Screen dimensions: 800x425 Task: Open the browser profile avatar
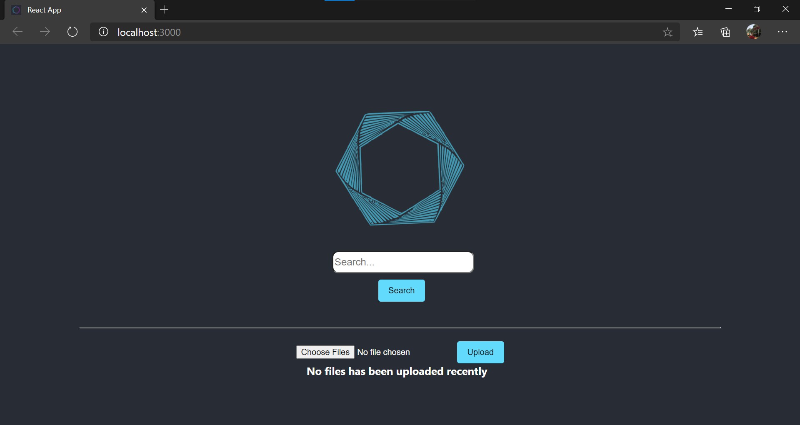pos(754,32)
